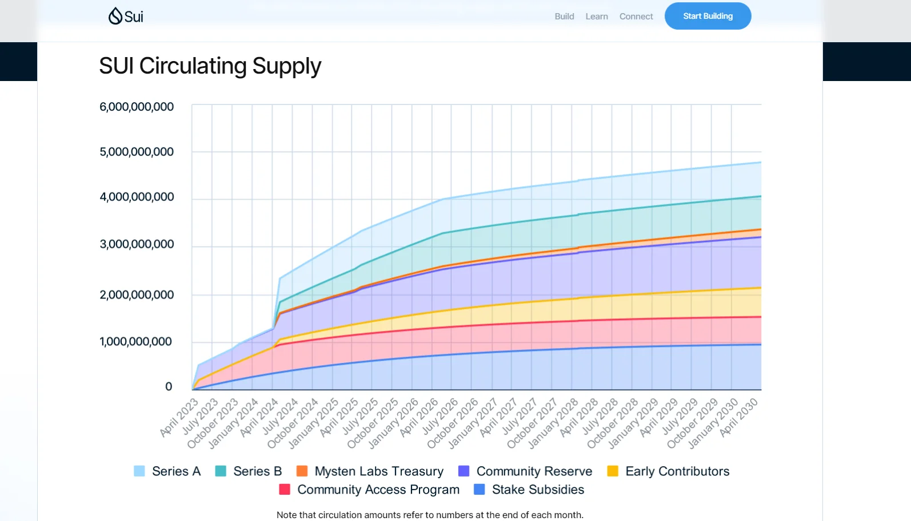Click the April 2030 x-axis label

point(738,418)
